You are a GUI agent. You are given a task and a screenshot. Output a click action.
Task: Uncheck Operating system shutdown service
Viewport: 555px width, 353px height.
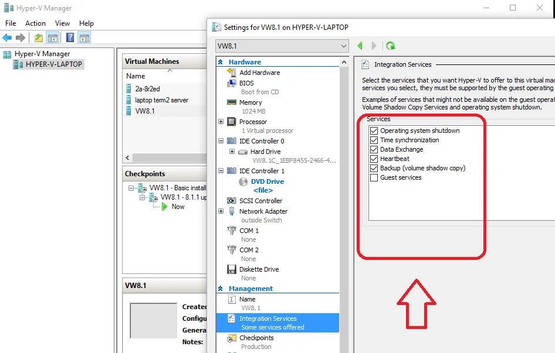[374, 131]
